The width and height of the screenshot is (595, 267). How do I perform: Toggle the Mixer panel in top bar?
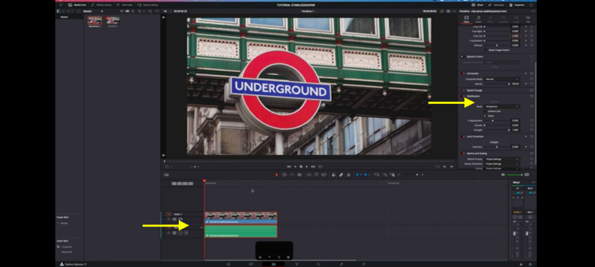pos(478,5)
